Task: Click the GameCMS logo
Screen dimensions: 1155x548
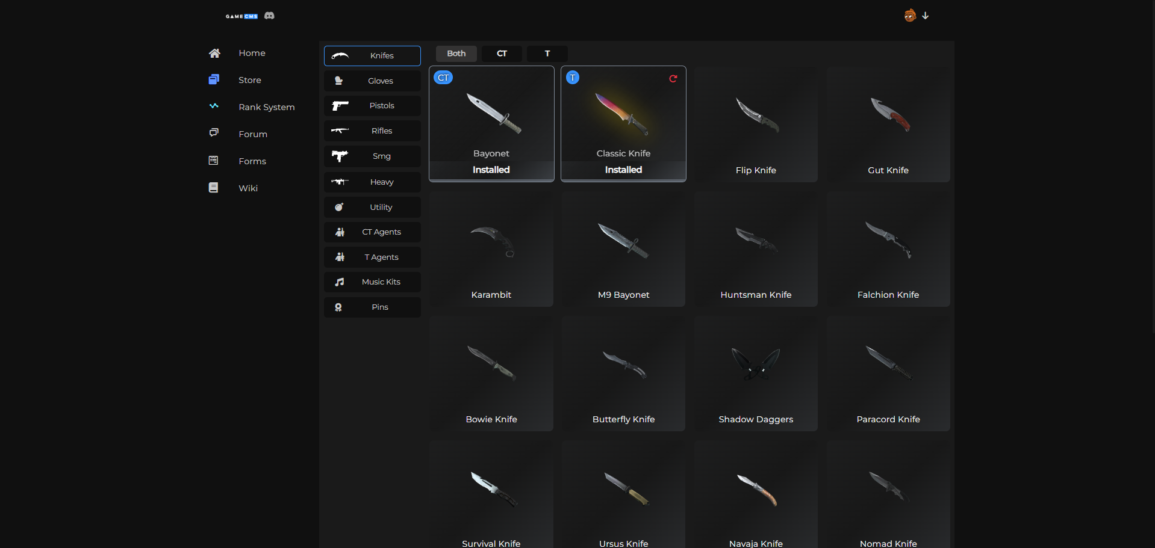Action: (x=241, y=16)
